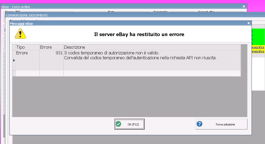Image resolution: width=265 pixels, height=144 pixels.
Task: Select the 'Errore' type cell in first row
Action: pos(28,60)
